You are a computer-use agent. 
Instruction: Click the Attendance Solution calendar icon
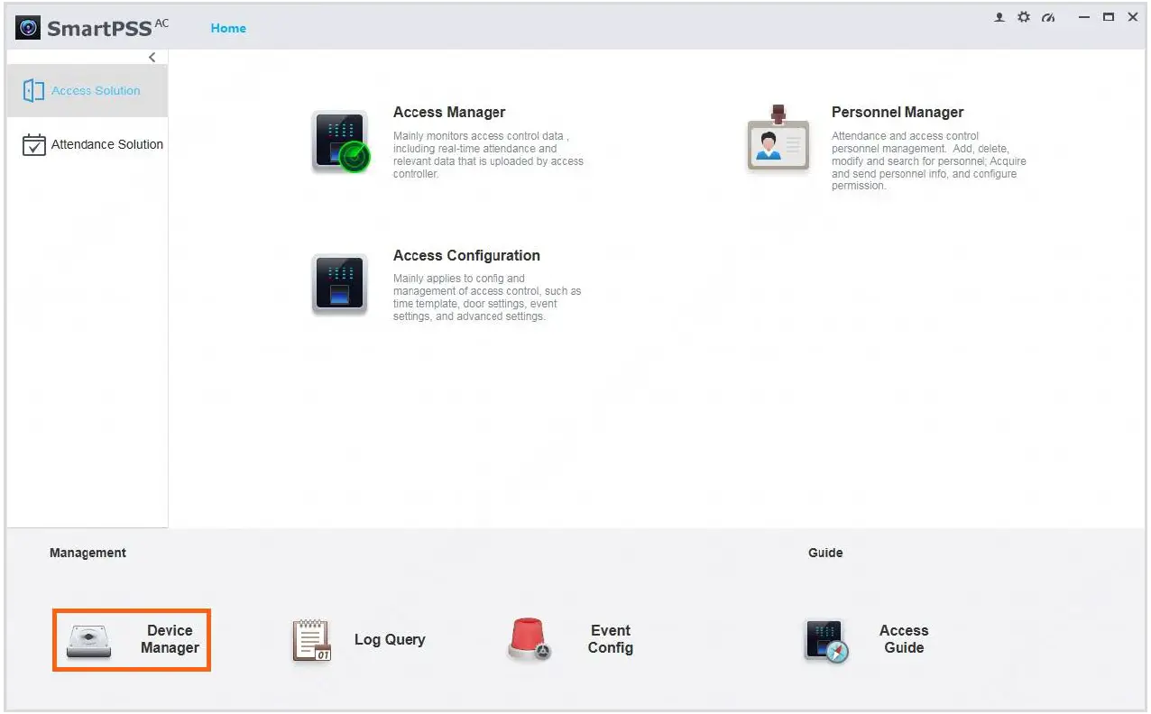(33, 144)
